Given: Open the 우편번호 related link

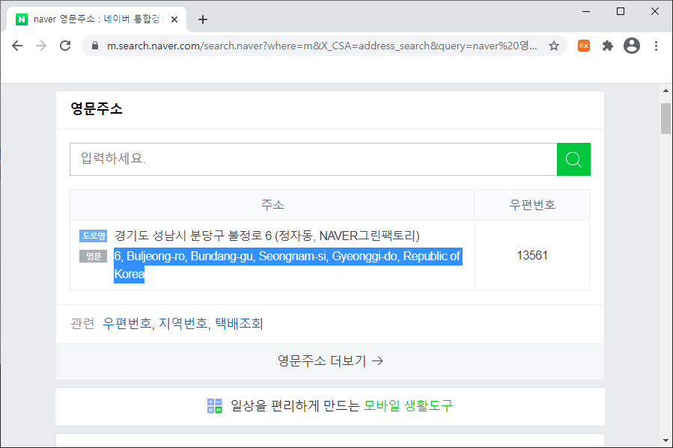Looking at the screenshot, I should coord(127,323).
